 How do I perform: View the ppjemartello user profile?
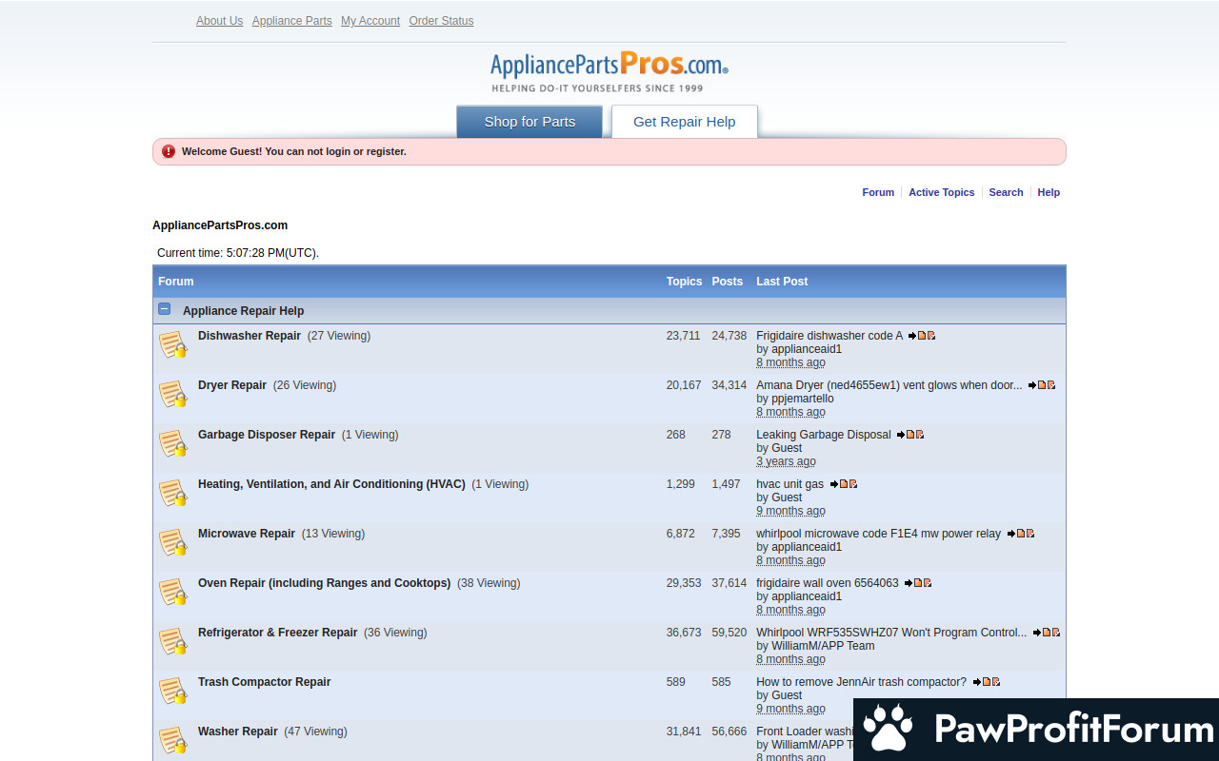802,399
